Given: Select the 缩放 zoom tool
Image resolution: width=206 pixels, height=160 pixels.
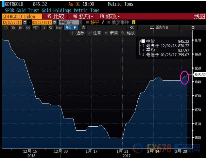Looking at the screenshot, I should tap(128, 33).
